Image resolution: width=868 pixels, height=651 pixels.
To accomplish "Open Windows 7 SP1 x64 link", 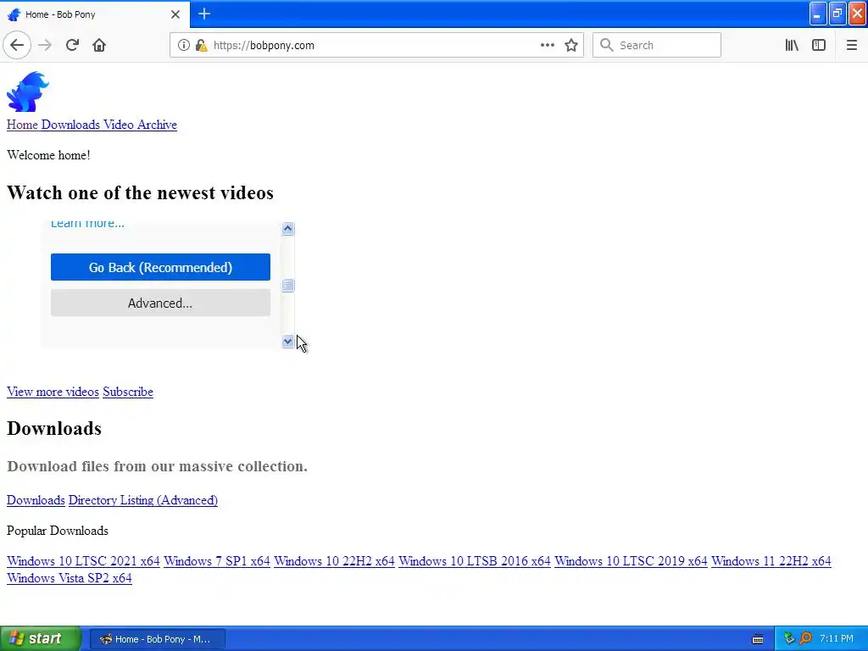I will point(217,561).
